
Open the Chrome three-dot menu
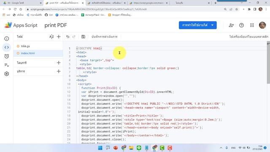point(266,9)
